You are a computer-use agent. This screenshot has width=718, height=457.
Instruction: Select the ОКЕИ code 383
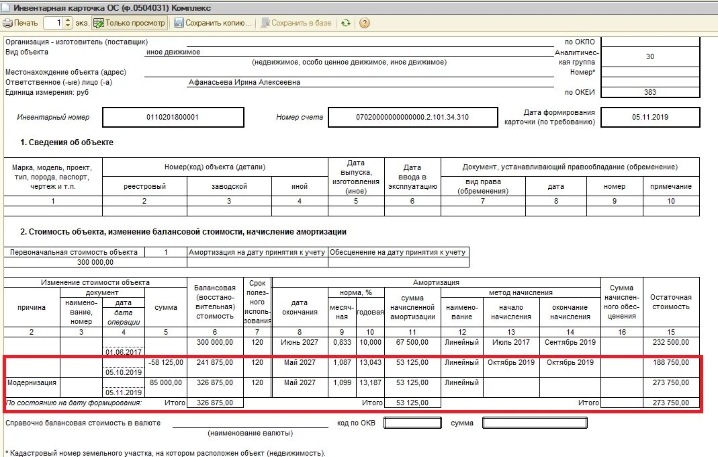tap(650, 92)
